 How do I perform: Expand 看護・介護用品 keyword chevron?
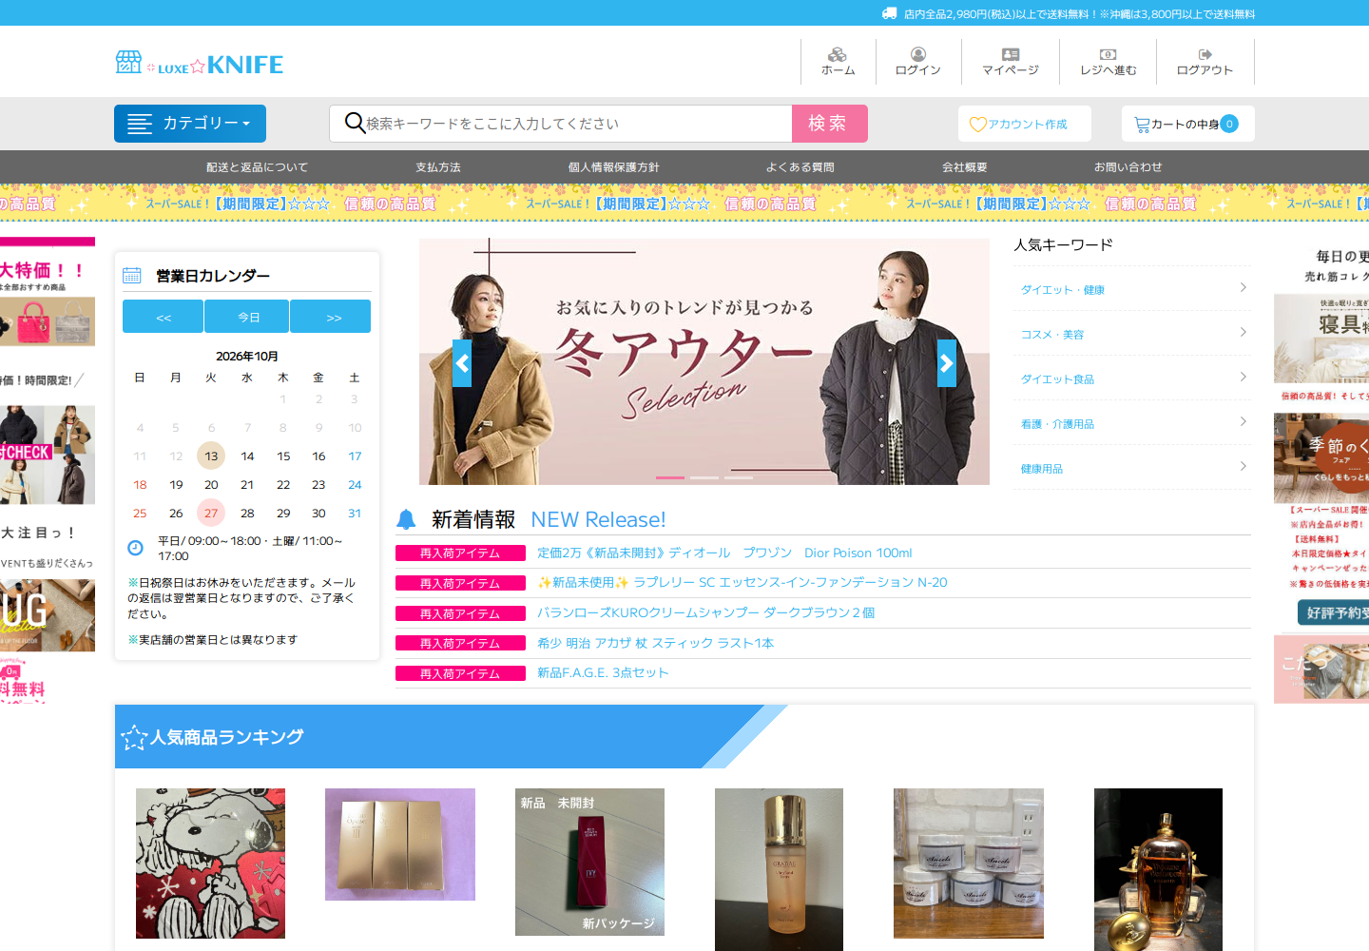(1244, 421)
